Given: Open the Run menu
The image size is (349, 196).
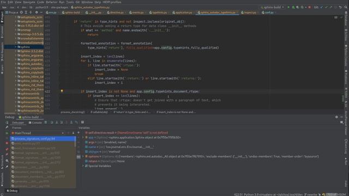Looking at the screenshot, I should click(x=62, y=2).
